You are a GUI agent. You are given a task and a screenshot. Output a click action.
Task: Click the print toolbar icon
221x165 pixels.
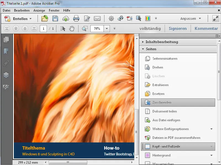(x=76, y=18)
